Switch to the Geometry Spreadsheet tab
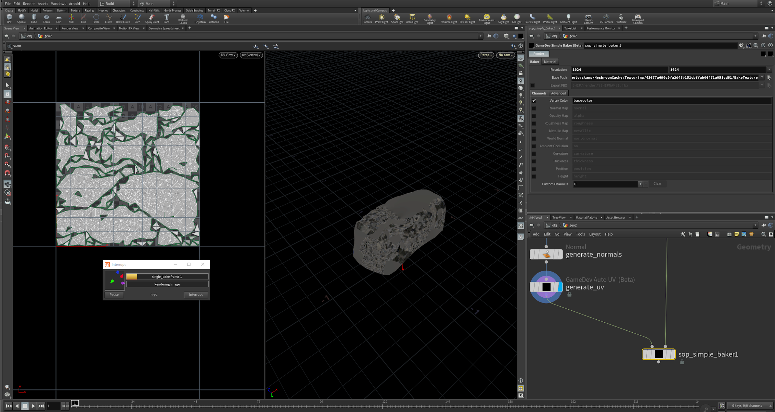The image size is (775, 412). coord(164,28)
